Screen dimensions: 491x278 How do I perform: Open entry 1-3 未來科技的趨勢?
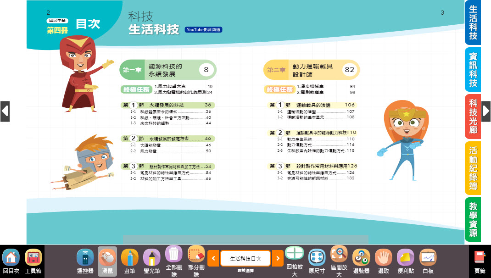(171, 123)
